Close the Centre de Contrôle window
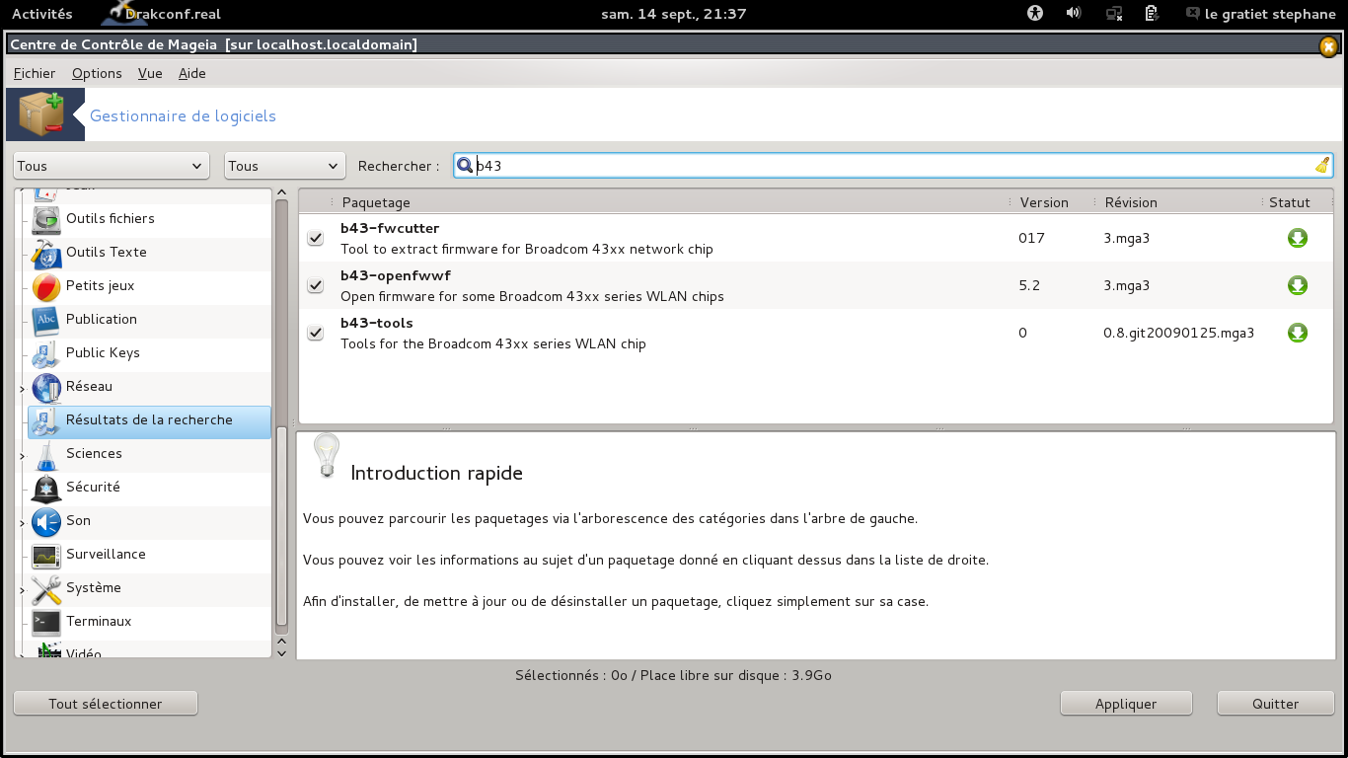Image resolution: width=1348 pixels, height=758 pixels. tap(1328, 45)
